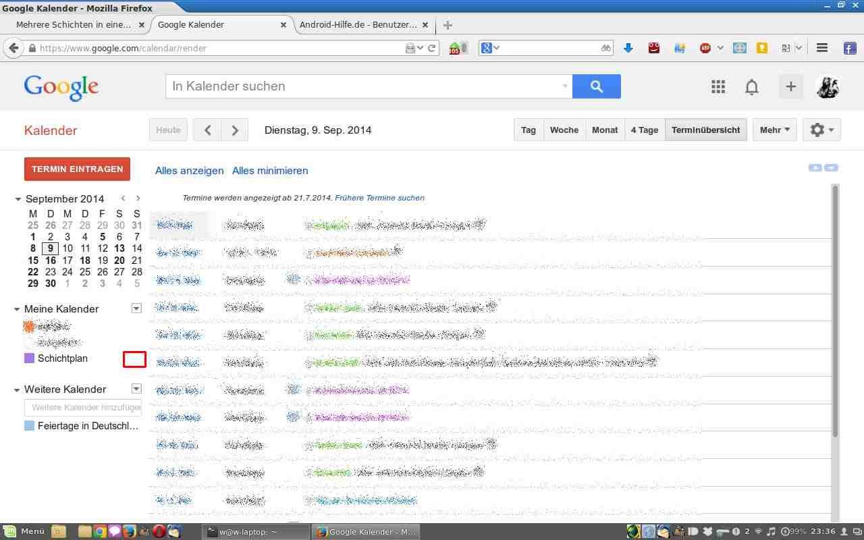The image size is (864, 540).
Task: Click the scroll-up agenda arrow button
Action: coord(815,167)
